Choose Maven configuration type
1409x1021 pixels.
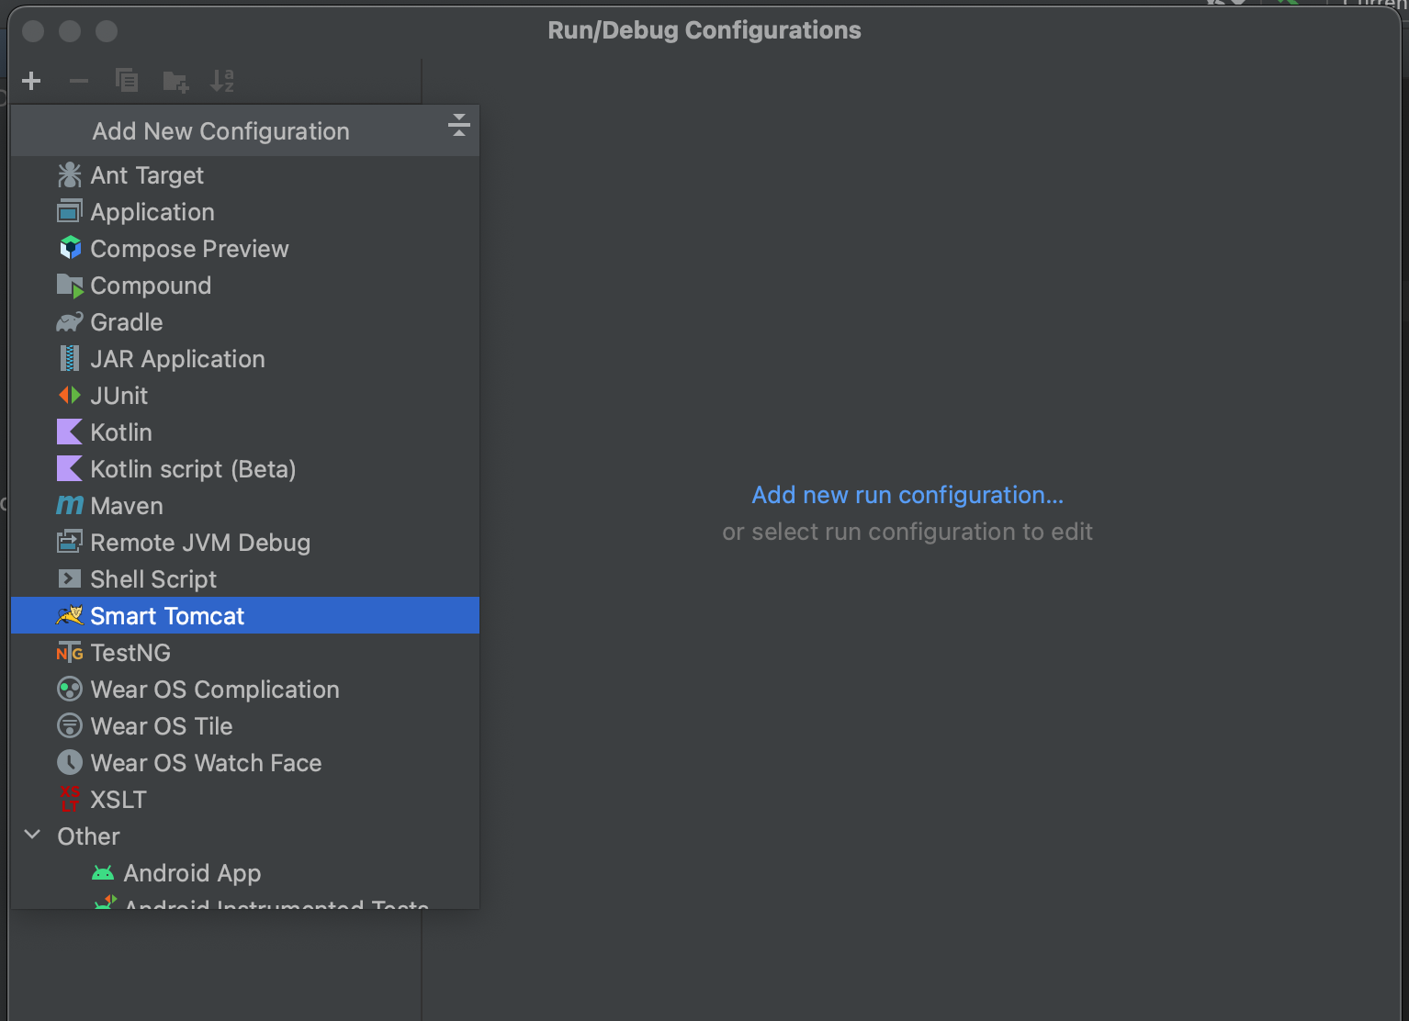[245, 505]
